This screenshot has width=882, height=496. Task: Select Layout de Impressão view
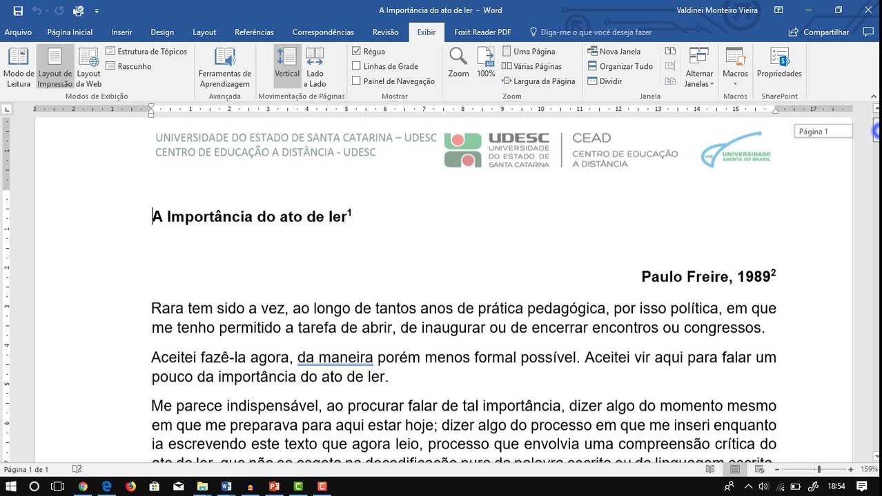[55, 68]
